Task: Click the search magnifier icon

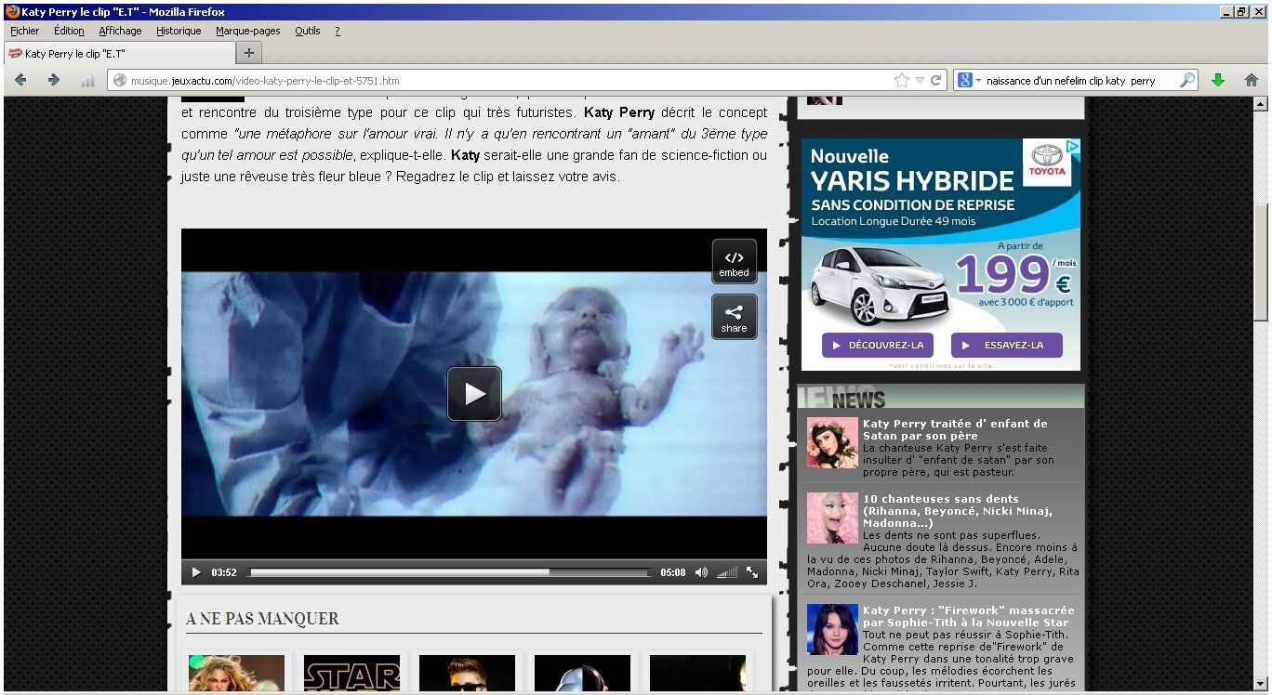Action: tap(1186, 81)
